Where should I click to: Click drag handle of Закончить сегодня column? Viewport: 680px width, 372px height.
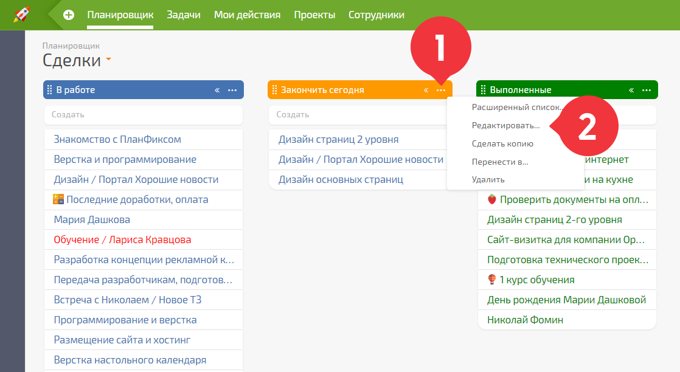tap(274, 90)
